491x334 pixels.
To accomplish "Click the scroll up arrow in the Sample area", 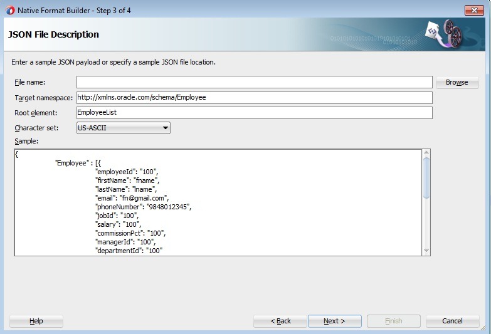I will pos(426,153).
